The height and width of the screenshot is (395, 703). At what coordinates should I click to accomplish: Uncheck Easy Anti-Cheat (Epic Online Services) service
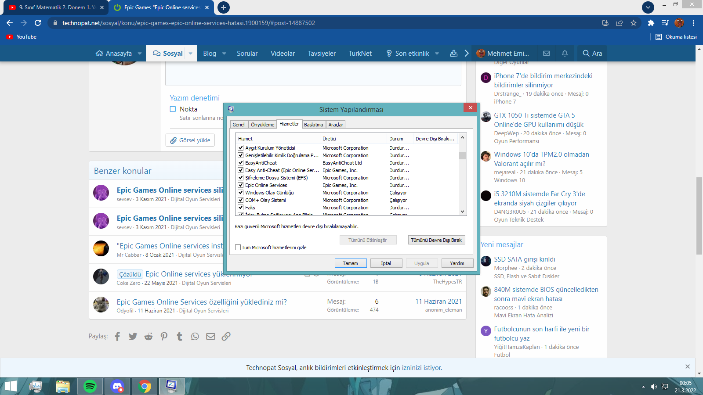point(240,170)
